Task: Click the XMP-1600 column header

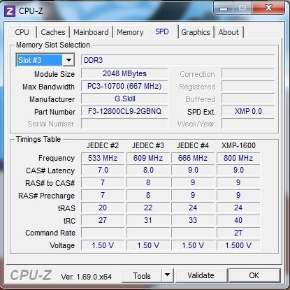Action: pyautogui.click(x=238, y=145)
